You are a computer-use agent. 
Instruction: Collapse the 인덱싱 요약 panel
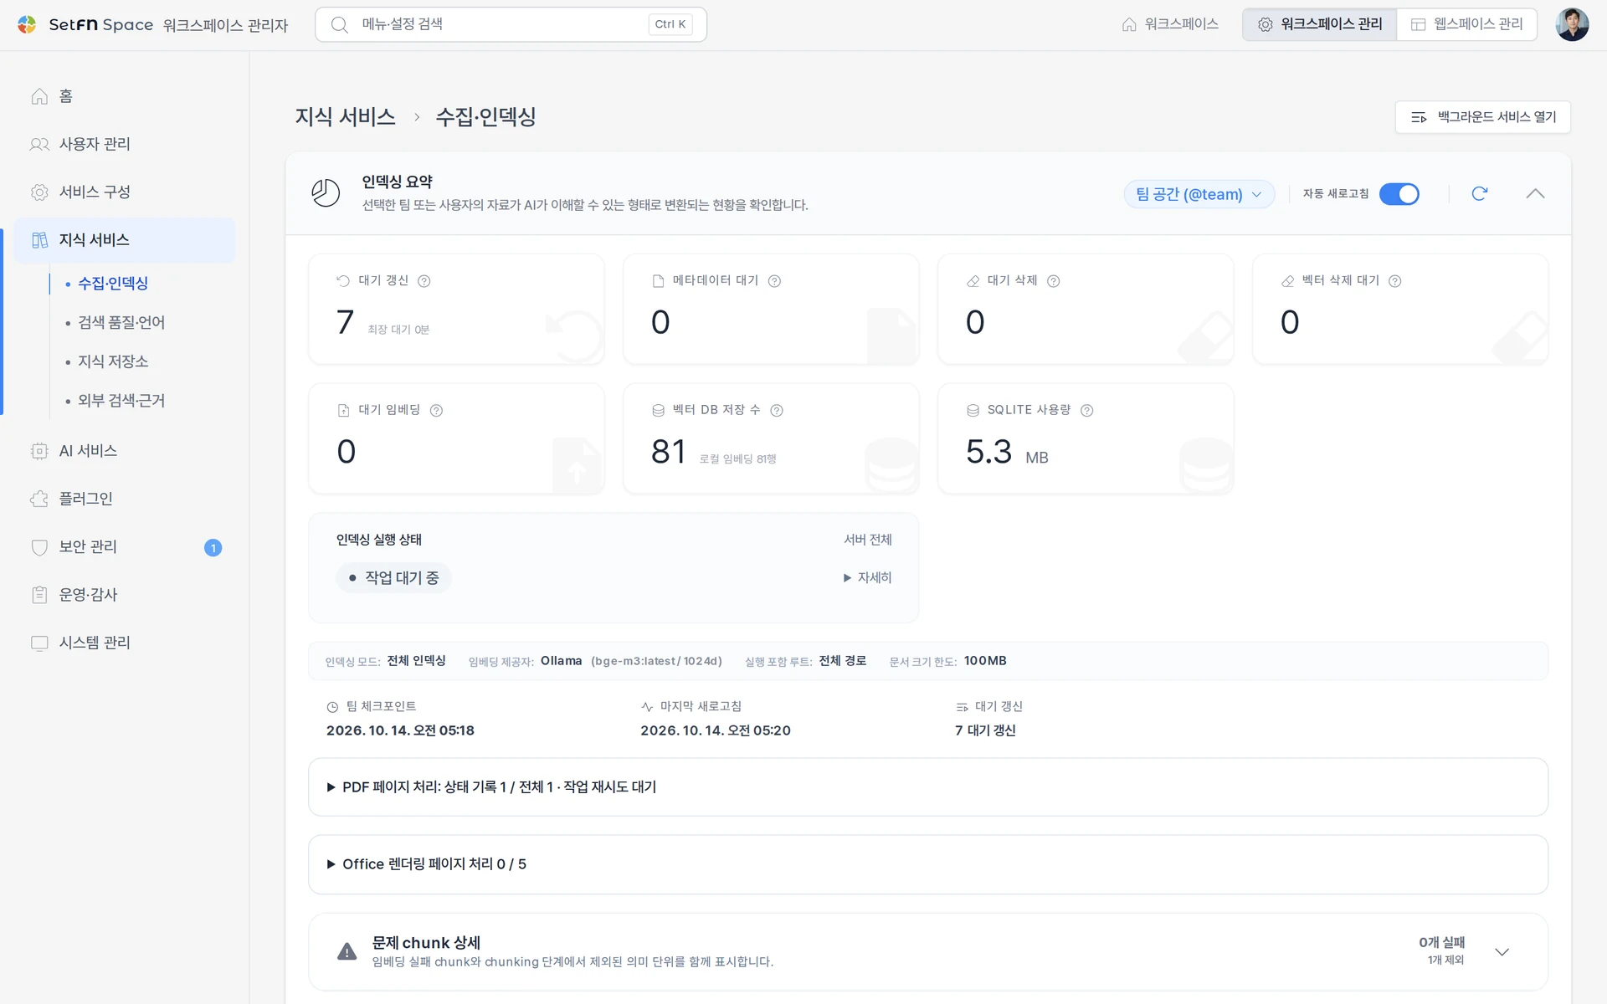click(1535, 193)
